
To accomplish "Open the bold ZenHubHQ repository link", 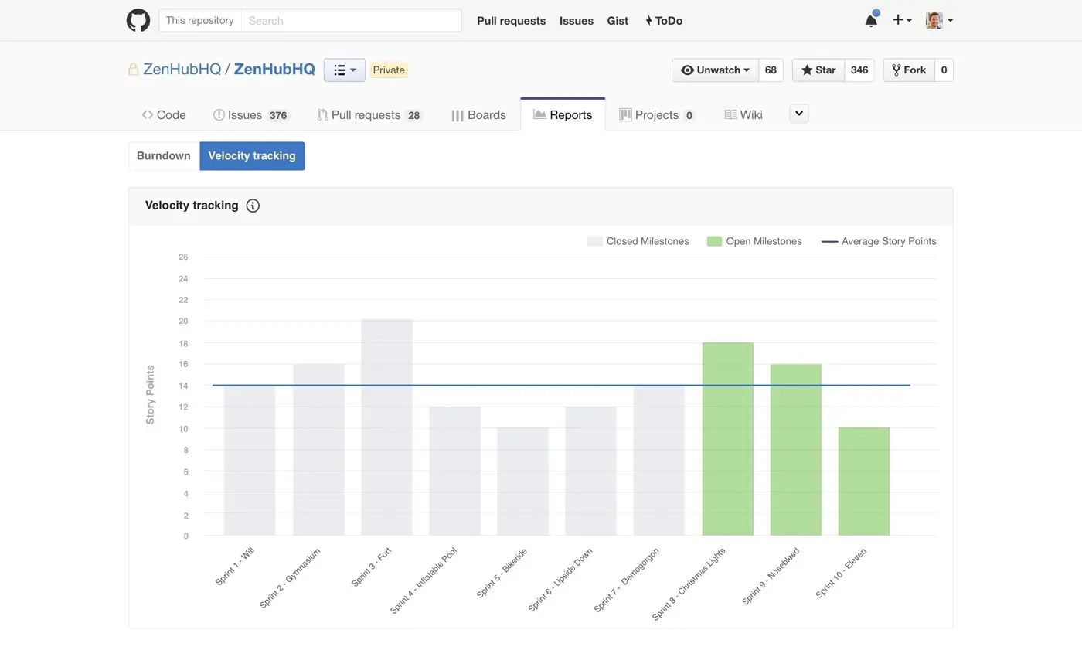I will [274, 69].
